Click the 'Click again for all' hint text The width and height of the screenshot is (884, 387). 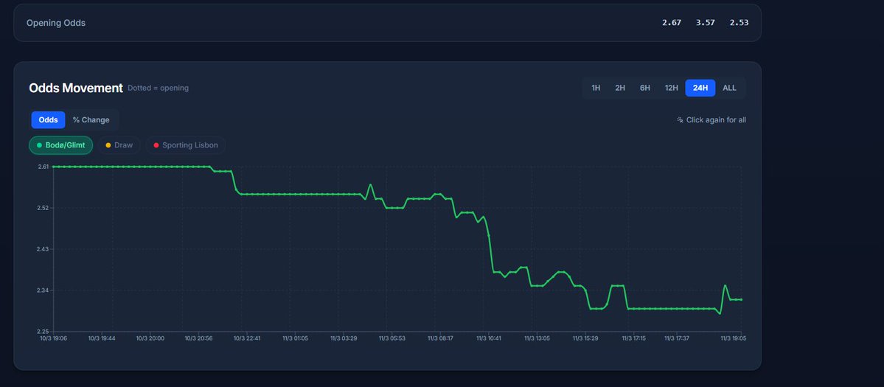pyautogui.click(x=716, y=120)
